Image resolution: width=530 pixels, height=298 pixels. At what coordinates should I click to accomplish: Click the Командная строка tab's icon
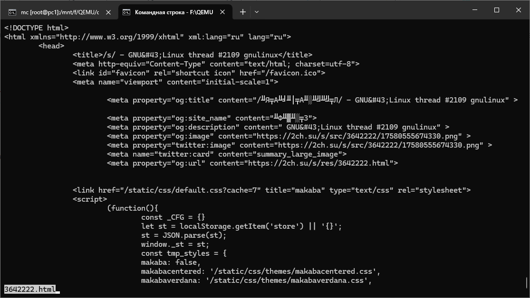coord(126,12)
